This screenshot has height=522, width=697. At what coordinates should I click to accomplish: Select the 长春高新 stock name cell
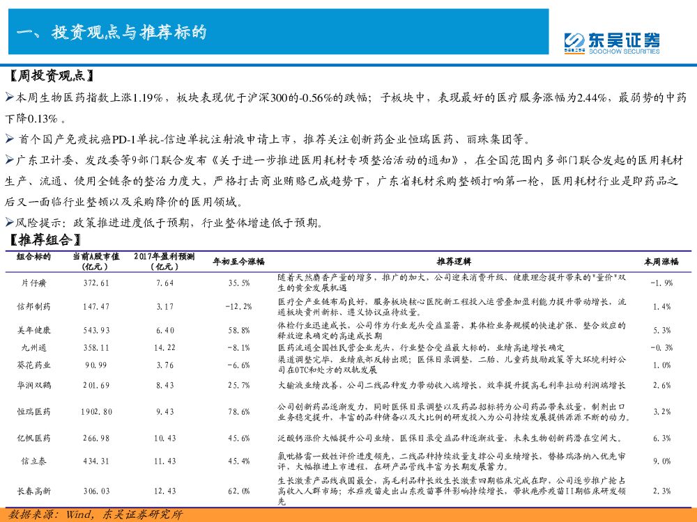(33, 491)
